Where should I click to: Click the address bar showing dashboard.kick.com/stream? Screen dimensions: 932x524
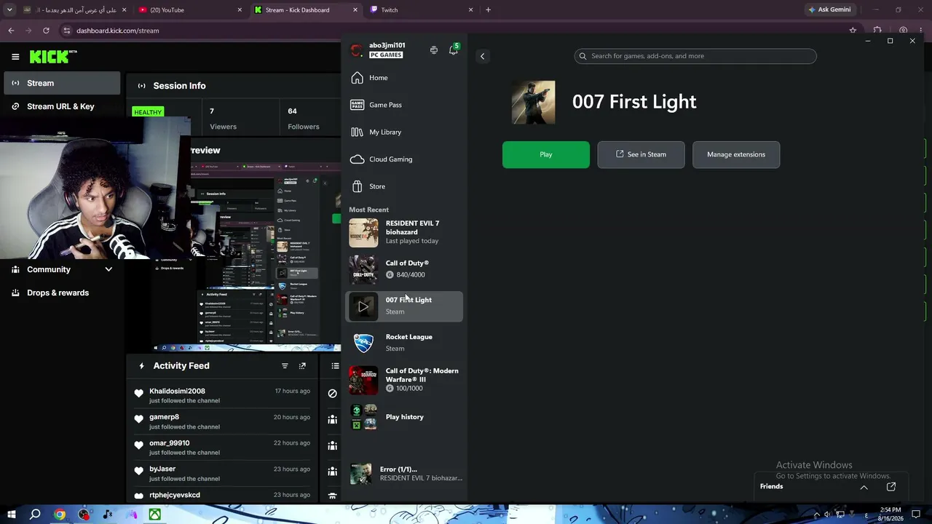pos(458,31)
